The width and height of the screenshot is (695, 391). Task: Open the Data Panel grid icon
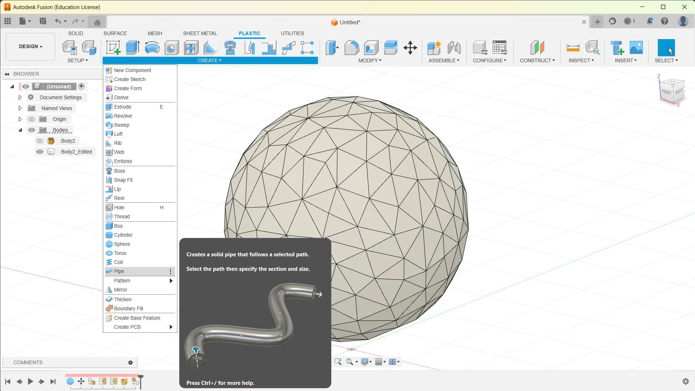pyautogui.click(x=8, y=21)
